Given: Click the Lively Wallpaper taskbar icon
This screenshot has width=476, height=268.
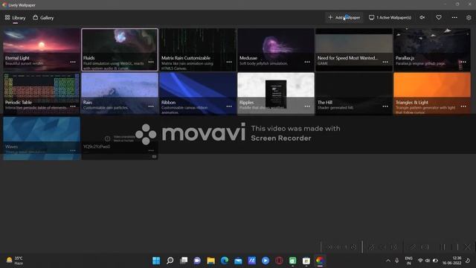Looking at the screenshot, I should 320,261.
